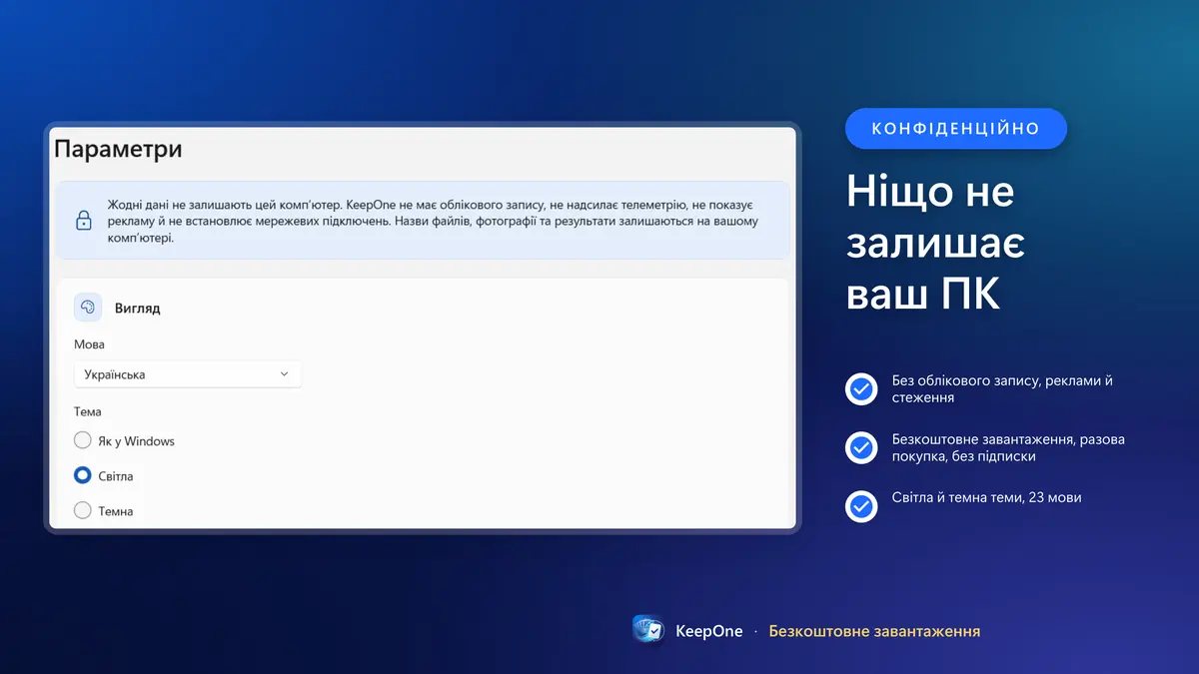Click the KeepOne brand name text

click(709, 631)
